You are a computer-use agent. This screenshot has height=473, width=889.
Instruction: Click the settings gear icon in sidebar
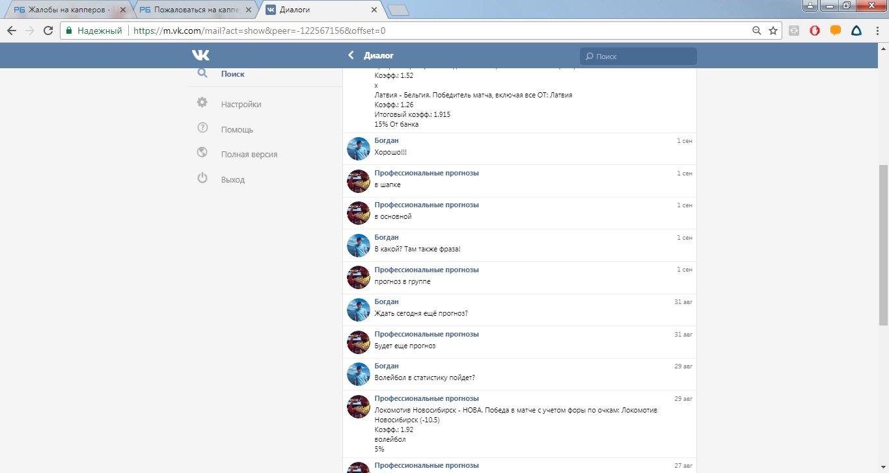coord(202,103)
